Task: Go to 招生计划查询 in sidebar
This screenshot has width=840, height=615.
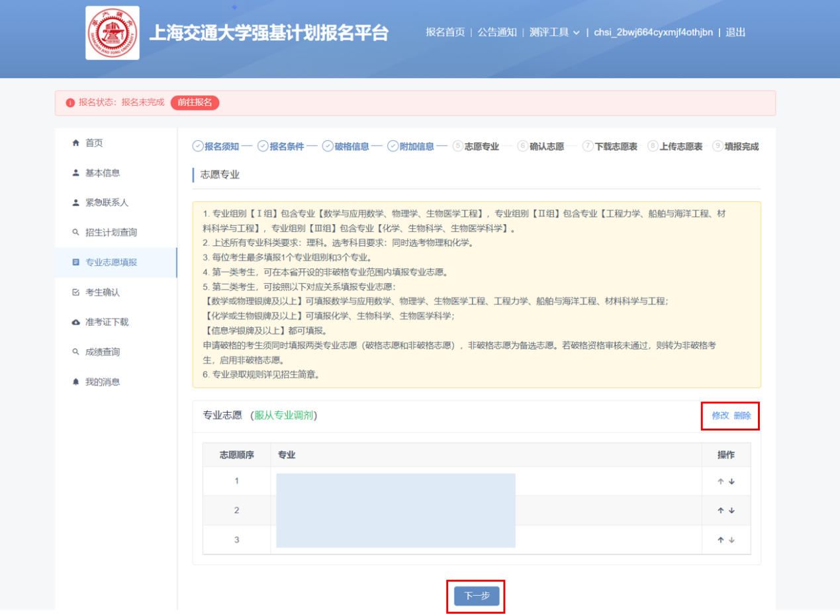Action: 111,233
